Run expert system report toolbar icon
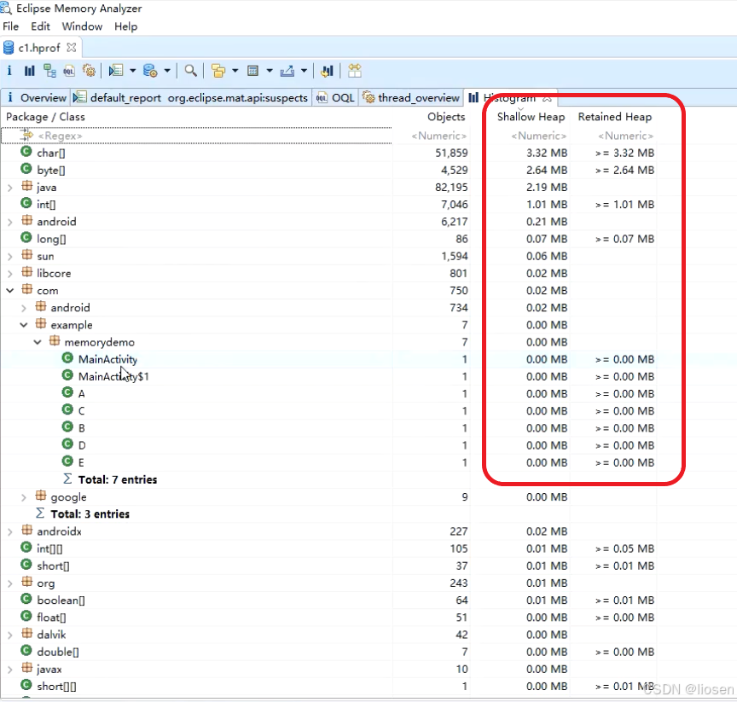Image resolution: width=737 pixels, height=702 pixels. (x=116, y=71)
